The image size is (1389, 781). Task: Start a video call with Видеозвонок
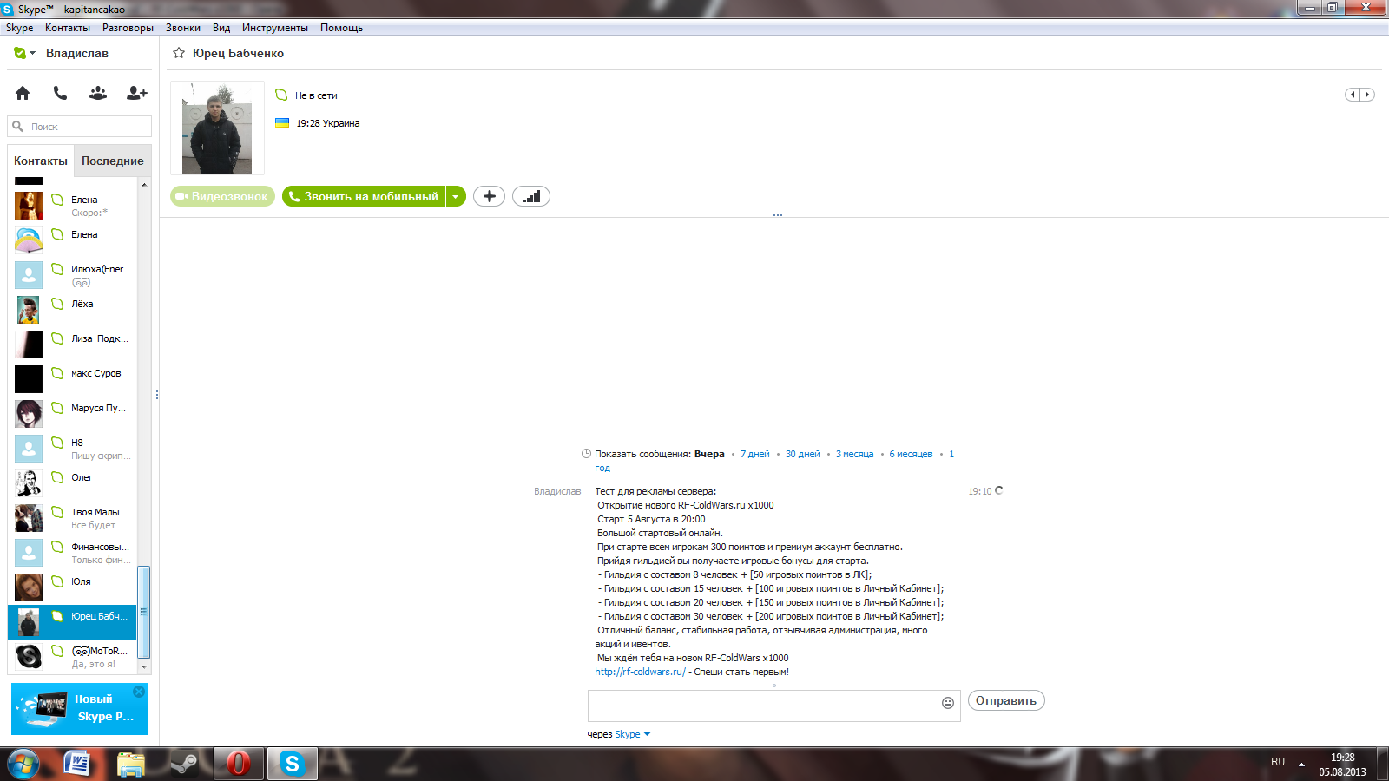tap(222, 196)
